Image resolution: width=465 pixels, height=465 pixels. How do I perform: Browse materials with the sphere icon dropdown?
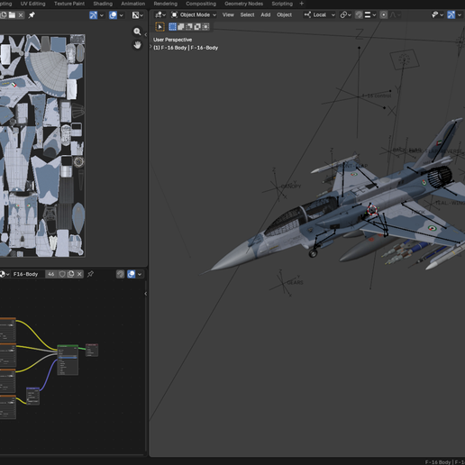5,274
